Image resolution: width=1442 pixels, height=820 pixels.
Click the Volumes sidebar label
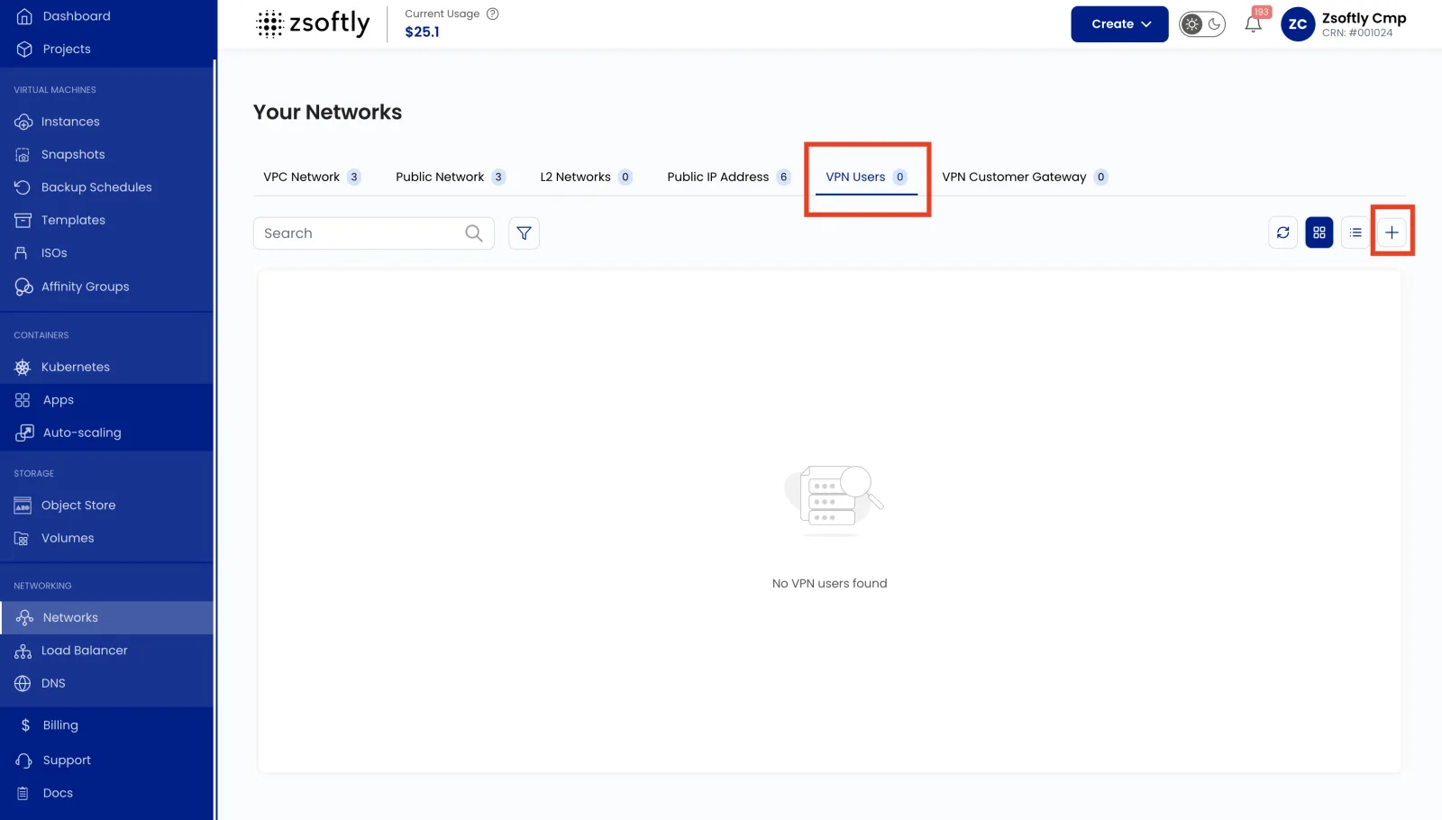68,538
